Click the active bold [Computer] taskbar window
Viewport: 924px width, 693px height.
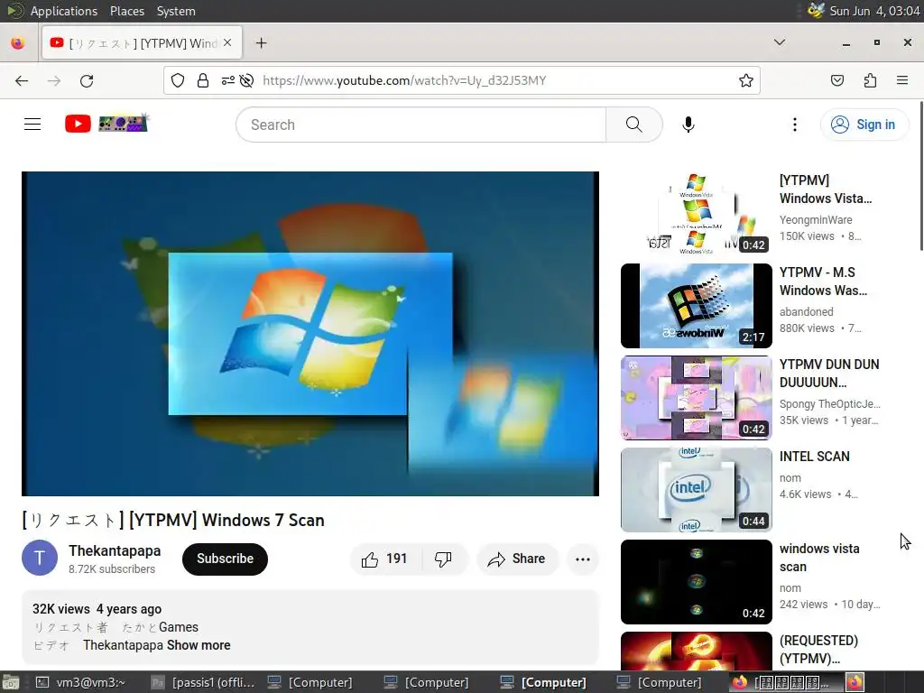pos(542,682)
